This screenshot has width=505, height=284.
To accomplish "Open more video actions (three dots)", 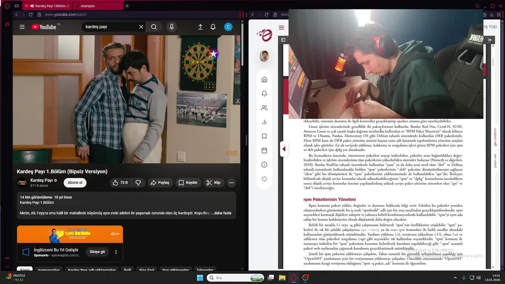I will [232, 183].
